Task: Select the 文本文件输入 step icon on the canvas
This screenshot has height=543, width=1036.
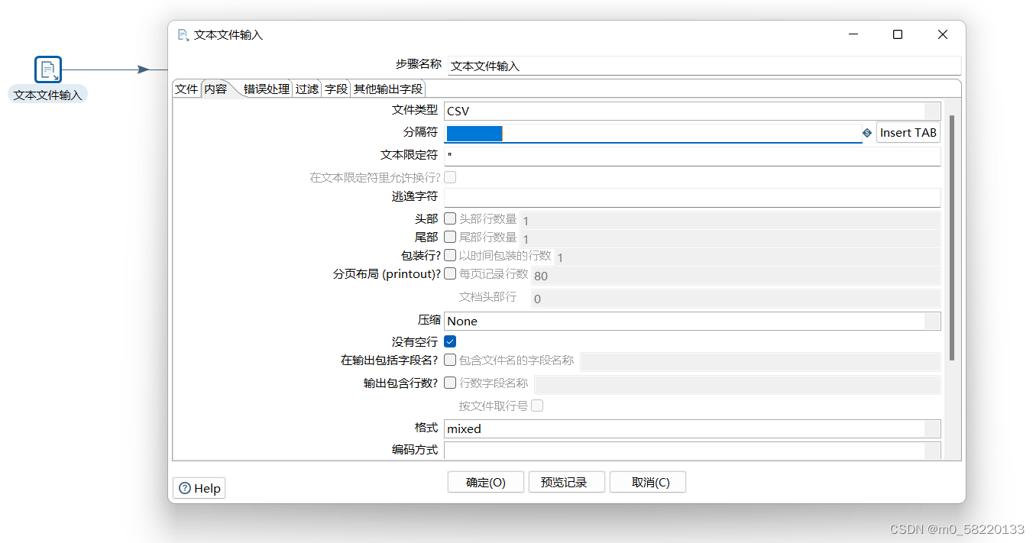Action: pyautogui.click(x=48, y=69)
